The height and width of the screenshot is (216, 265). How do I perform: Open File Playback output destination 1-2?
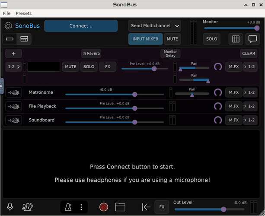click(x=250, y=106)
